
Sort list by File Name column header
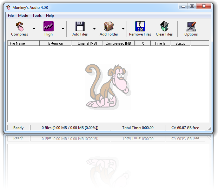23,43
